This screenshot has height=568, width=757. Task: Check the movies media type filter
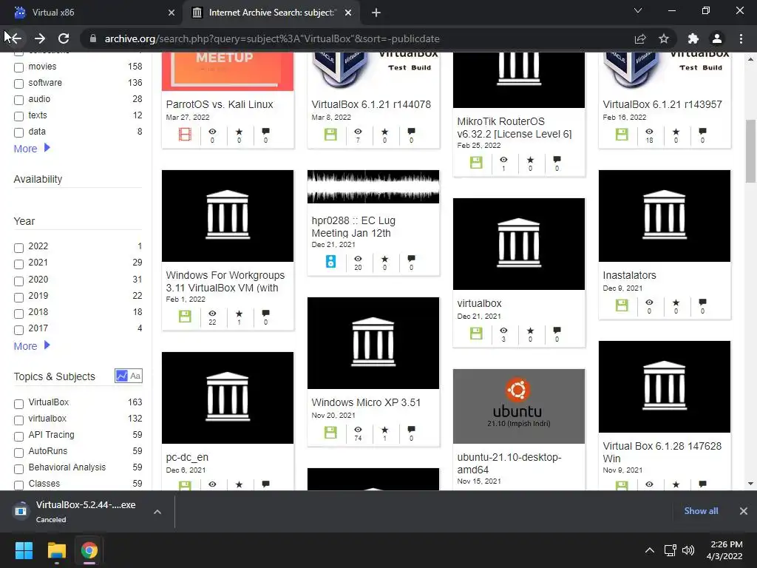tap(18, 67)
